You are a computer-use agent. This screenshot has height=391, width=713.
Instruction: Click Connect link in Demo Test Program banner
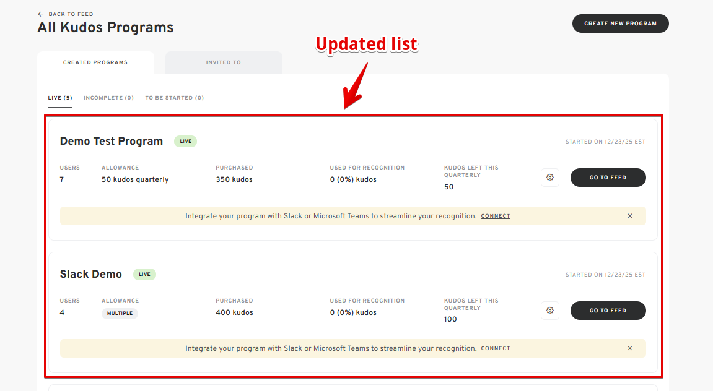tap(496, 217)
